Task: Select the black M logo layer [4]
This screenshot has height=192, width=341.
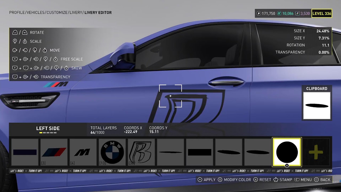Action: (83, 152)
